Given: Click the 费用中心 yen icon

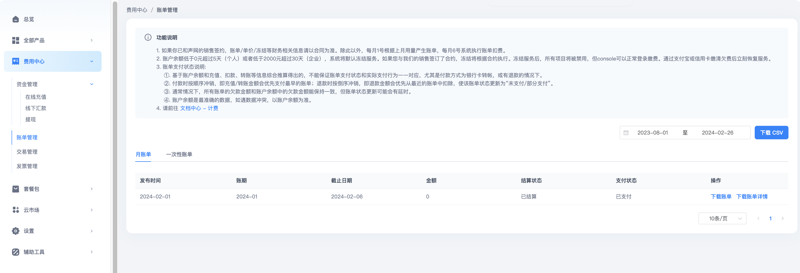Looking at the screenshot, I should (x=15, y=61).
